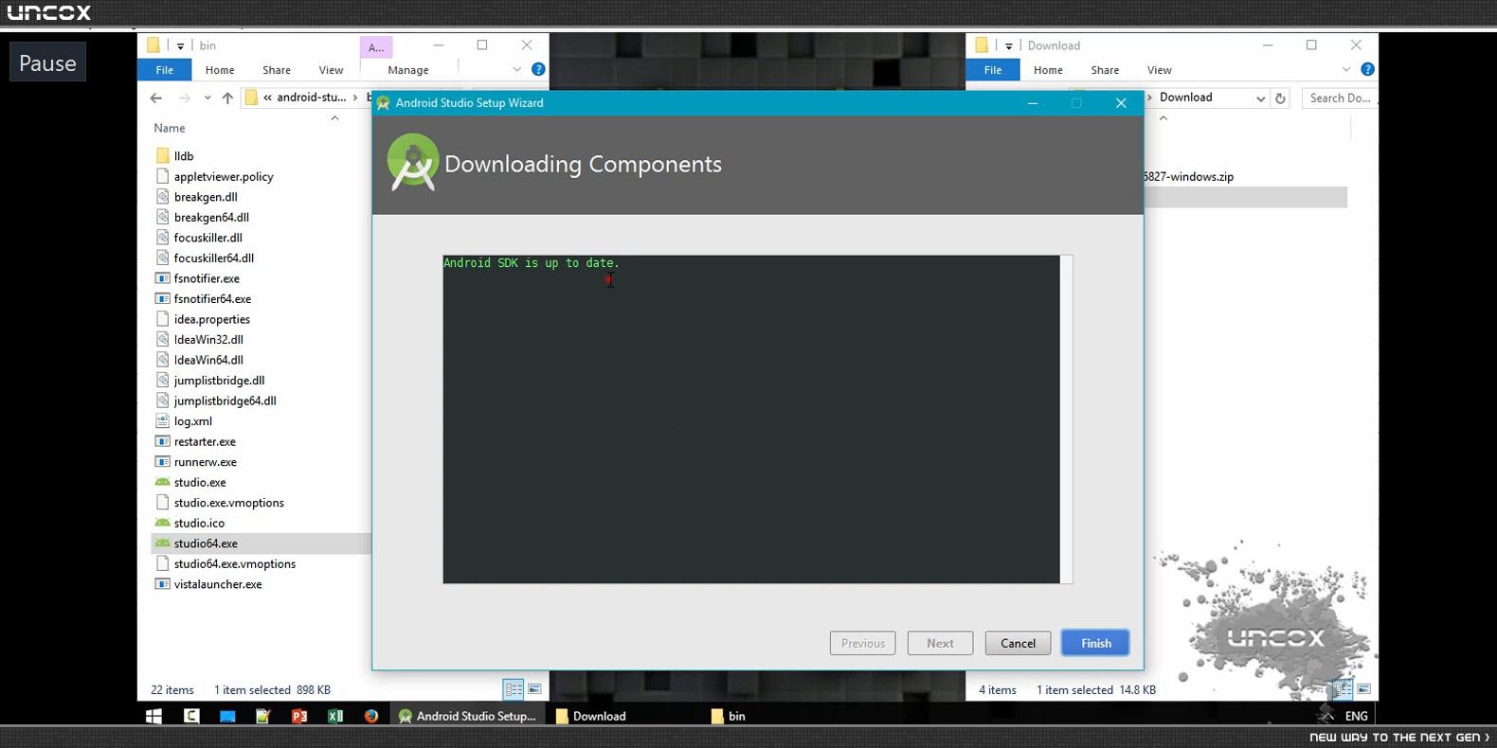Click Finish in the Setup Wizard
Viewport: 1497px width, 748px height.
1095,643
